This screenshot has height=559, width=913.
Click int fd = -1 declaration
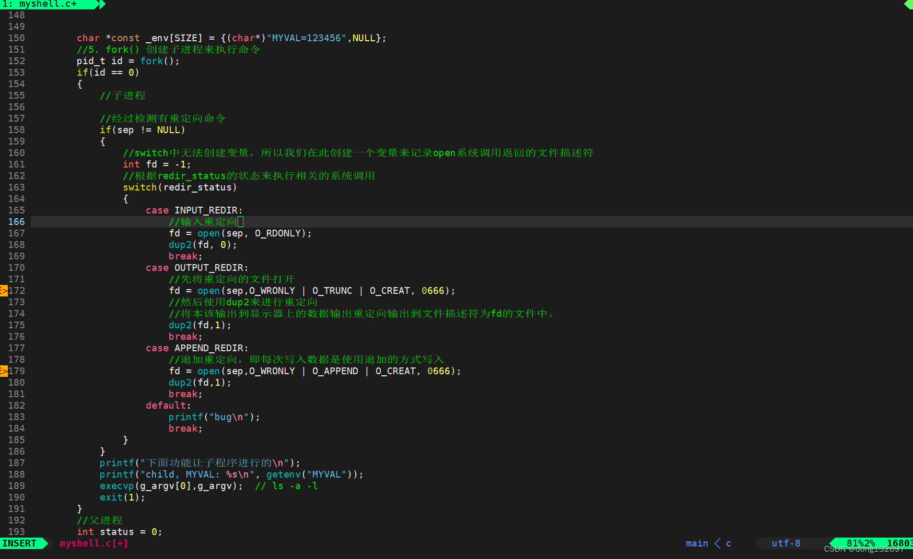click(x=157, y=164)
